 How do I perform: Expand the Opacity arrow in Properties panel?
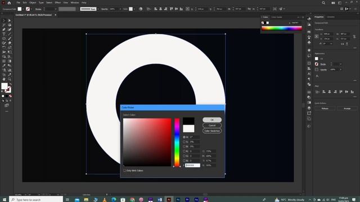[341, 70]
